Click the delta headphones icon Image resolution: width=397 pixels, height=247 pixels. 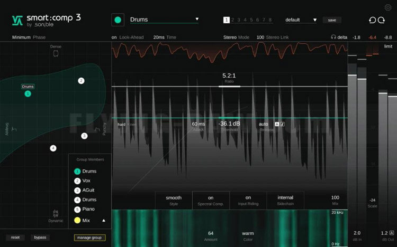tap(333, 37)
